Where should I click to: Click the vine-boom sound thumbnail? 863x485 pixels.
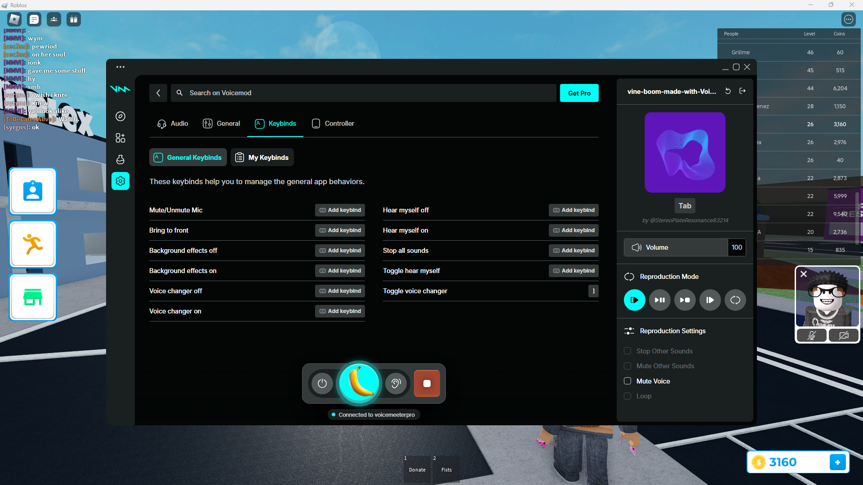pyautogui.click(x=685, y=152)
